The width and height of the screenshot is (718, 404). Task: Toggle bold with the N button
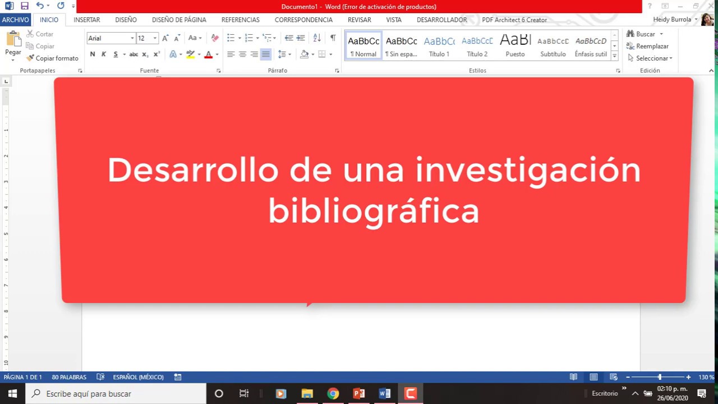92,54
